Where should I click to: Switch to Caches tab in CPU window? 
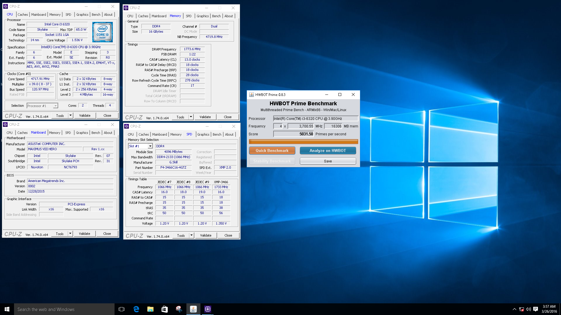click(x=23, y=15)
